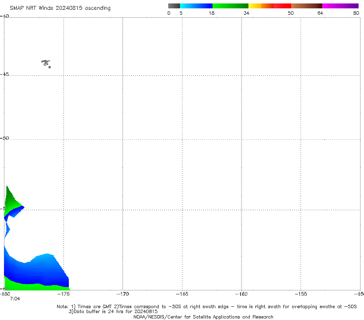Click the 'SMAP NRT Winds 20240815 ascending' title
This screenshot has width=364, height=320.
pyautogui.click(x=60, y=8)
